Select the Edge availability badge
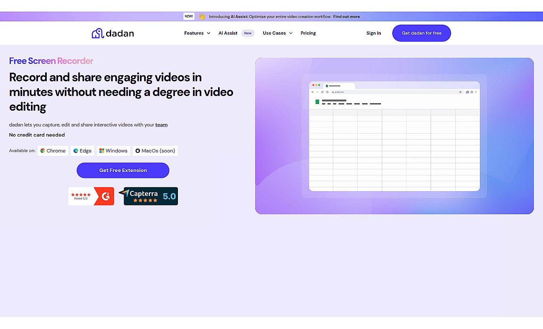 [82, 151]
